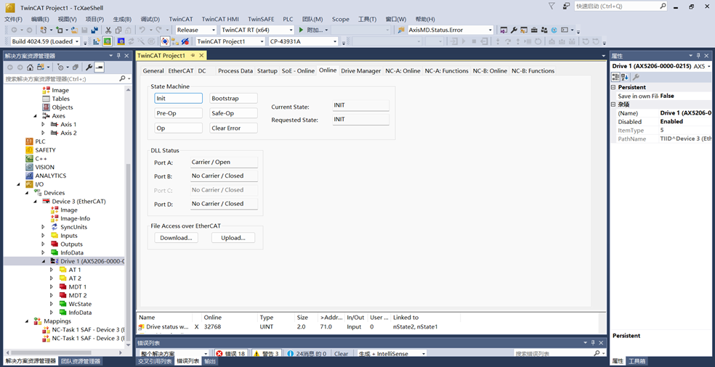Screen dimensions: 715x367
Task: Open the PLC menu
Action: 288,19
